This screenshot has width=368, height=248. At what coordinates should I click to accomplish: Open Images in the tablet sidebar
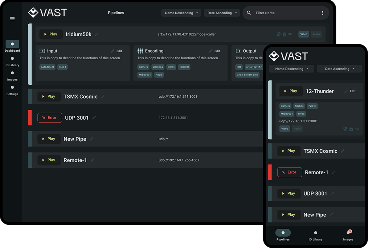tap(12, 76)
